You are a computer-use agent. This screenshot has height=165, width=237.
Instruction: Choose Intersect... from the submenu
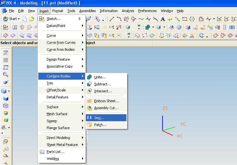coord(106,91)
